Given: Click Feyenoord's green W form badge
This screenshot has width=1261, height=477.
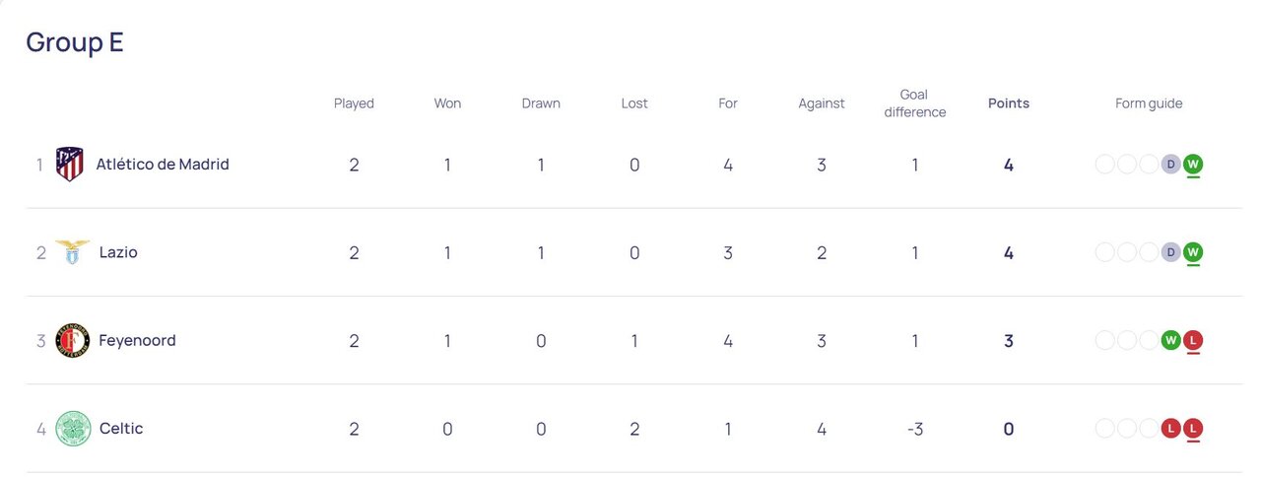Looking at the screenshot, I should [1170, 340].
